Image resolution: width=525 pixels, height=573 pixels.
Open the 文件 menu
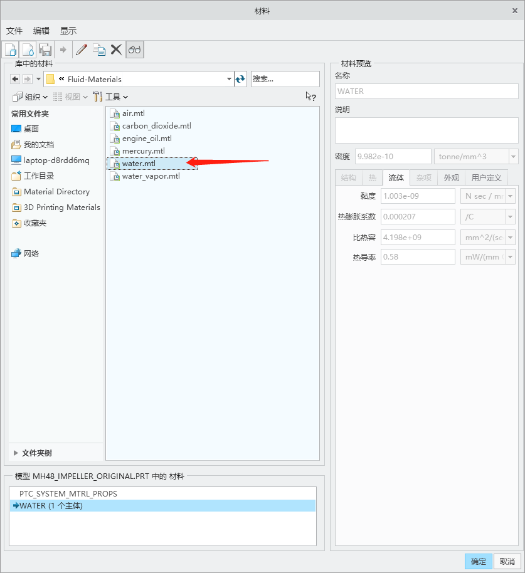point(14,31)
